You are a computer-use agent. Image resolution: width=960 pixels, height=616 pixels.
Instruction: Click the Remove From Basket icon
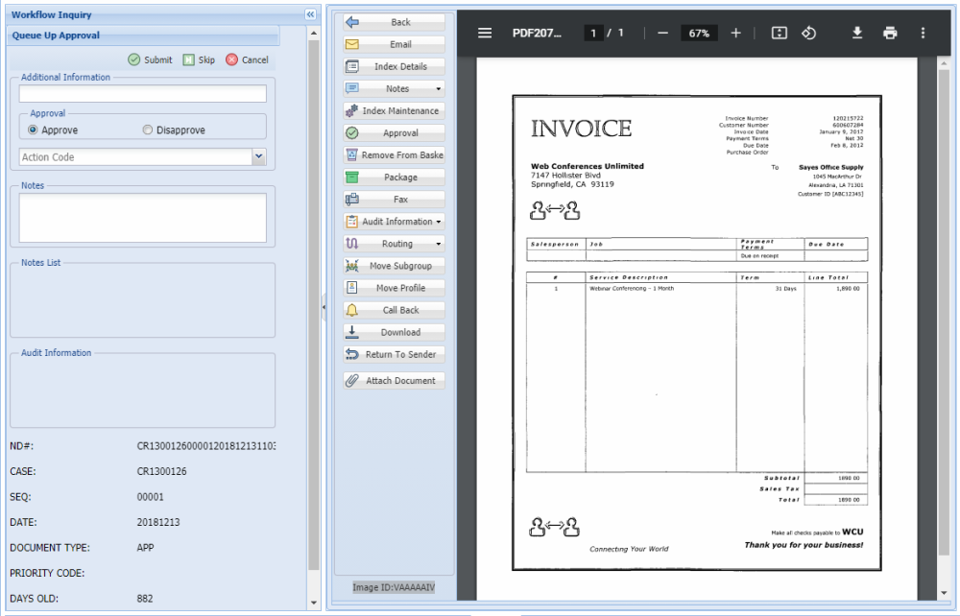(352, 154)
